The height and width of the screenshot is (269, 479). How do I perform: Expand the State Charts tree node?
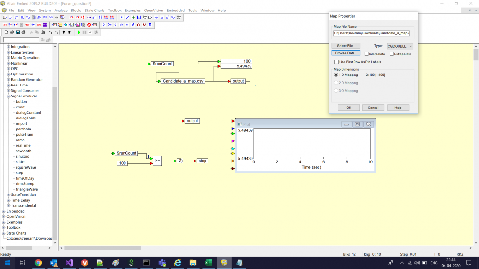tap(4, 233)
